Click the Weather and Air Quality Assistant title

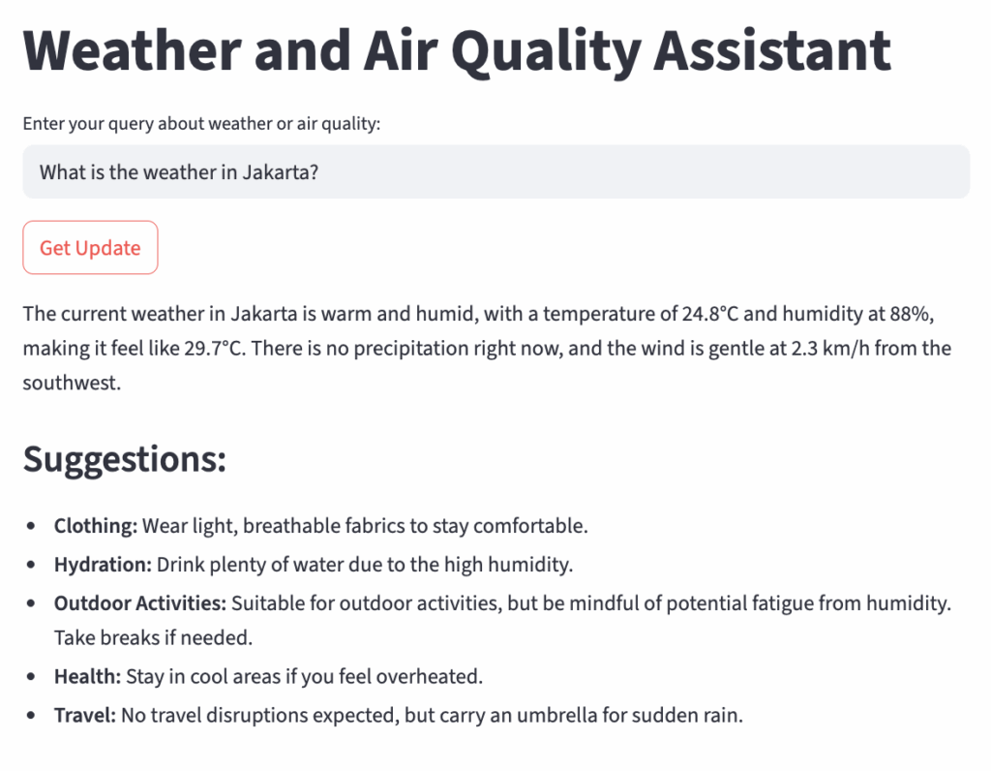(457, 50)
